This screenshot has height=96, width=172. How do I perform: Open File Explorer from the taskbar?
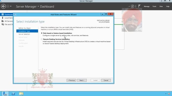point(21,94)
